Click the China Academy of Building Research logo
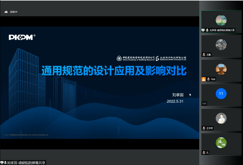The height and width of the screenshot is (165, 243). click(x=136, y=58)
